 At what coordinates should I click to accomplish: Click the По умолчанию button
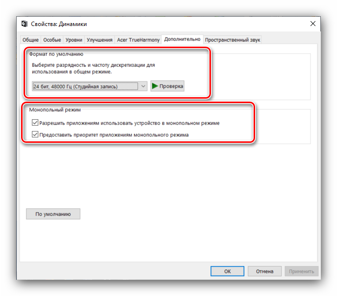point(53,214)
